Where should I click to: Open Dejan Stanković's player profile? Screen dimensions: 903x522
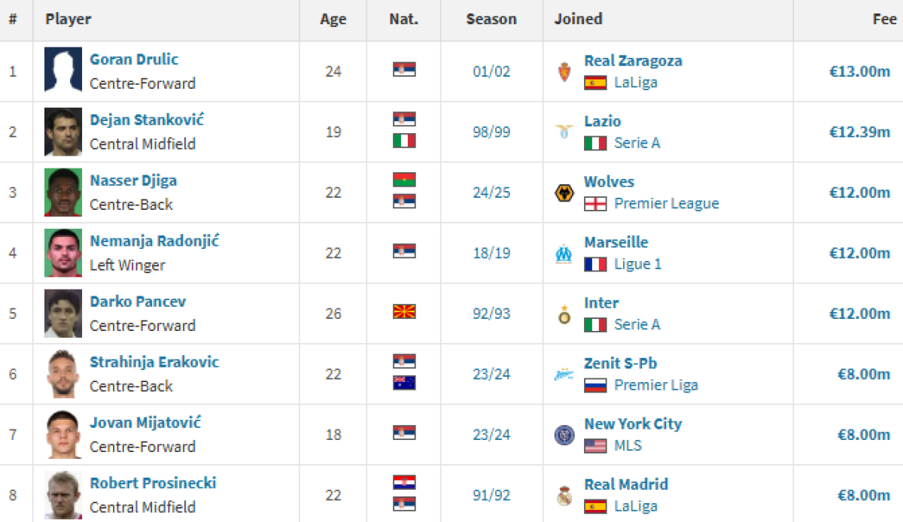click(x=147, y=120)
